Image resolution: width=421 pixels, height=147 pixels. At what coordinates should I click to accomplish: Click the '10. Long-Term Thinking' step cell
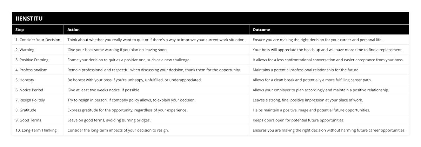36,130
